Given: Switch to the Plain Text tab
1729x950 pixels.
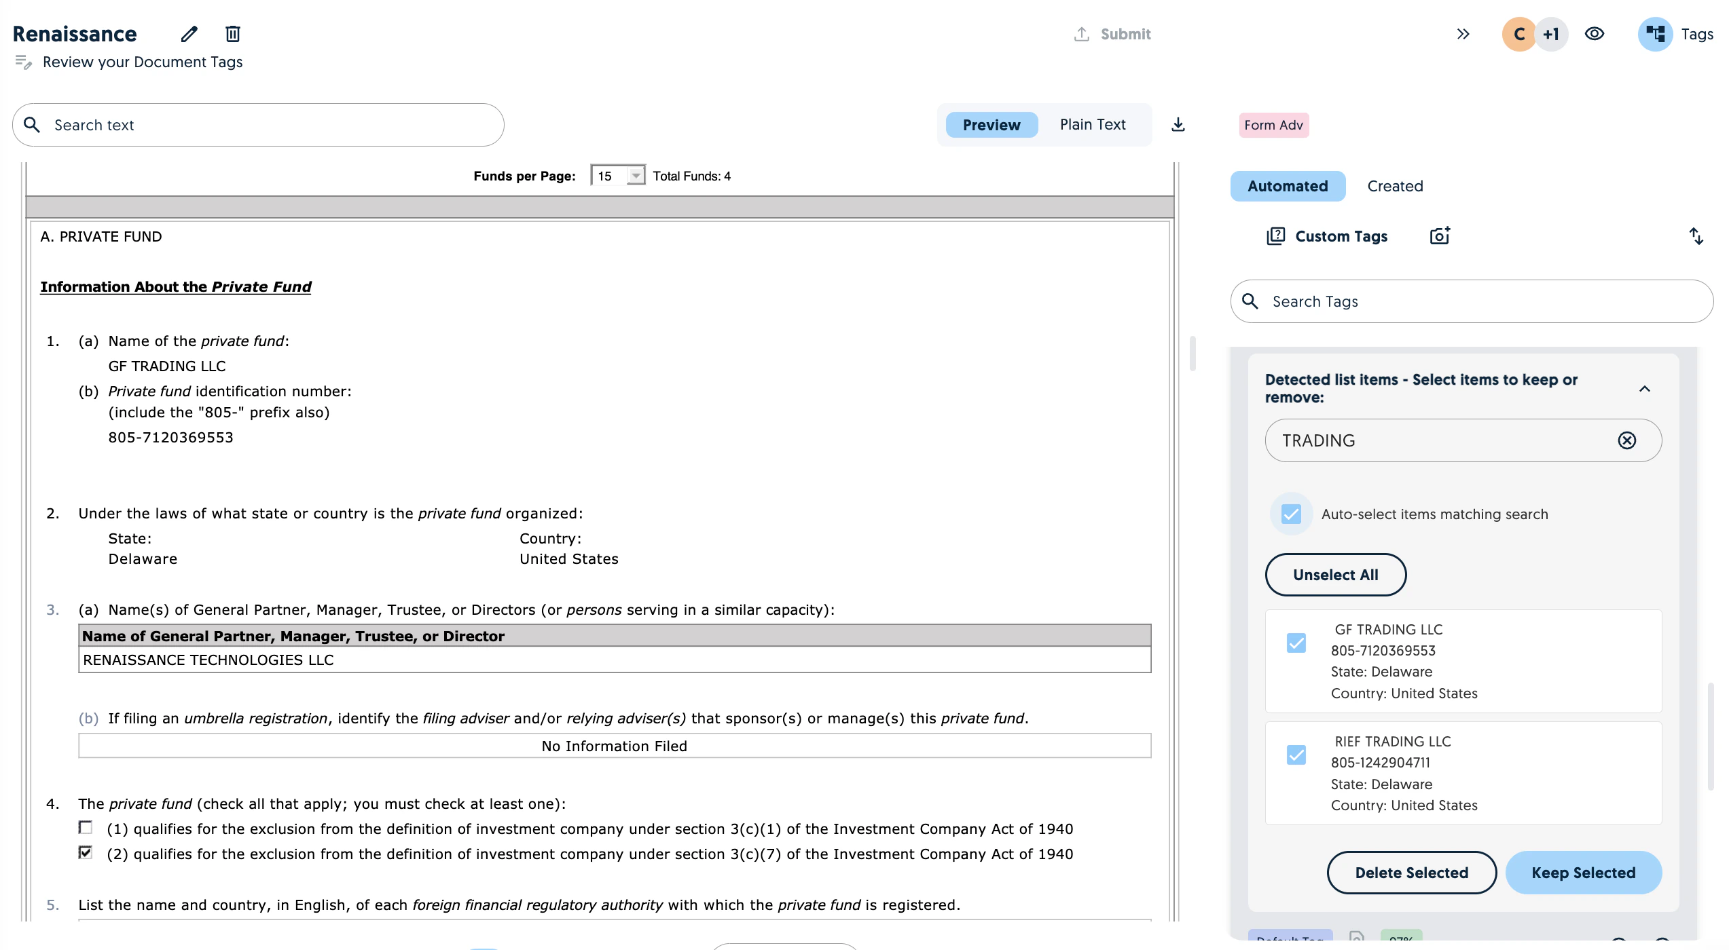Looking at the screenshot, I should [x=1093, y=125].
